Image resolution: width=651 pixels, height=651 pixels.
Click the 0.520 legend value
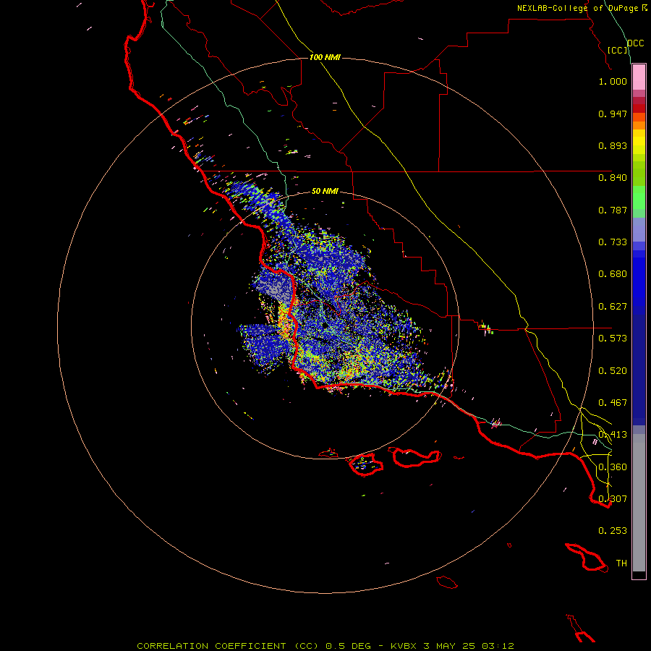613,371
